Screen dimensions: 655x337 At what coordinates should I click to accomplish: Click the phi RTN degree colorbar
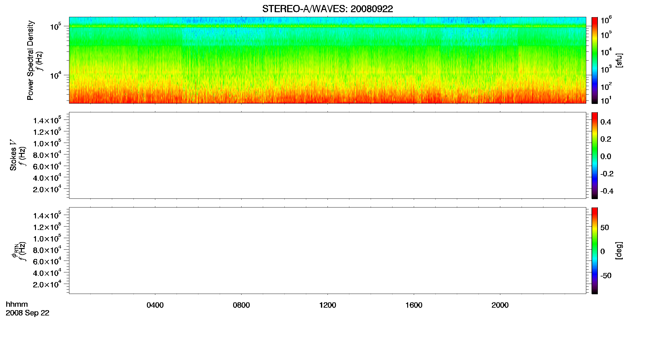pyautogui.click(x=595, y=251)
